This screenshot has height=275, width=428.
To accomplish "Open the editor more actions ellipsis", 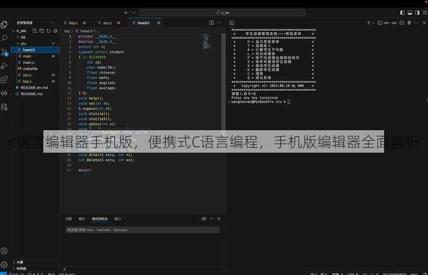I will pos(219,23).
